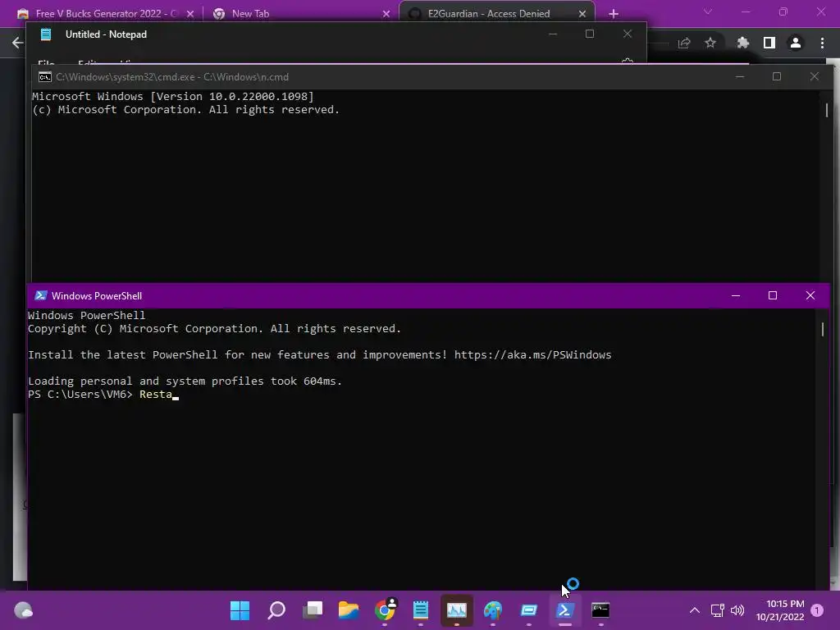Maximize the PowerShell window

pos(773,295)
